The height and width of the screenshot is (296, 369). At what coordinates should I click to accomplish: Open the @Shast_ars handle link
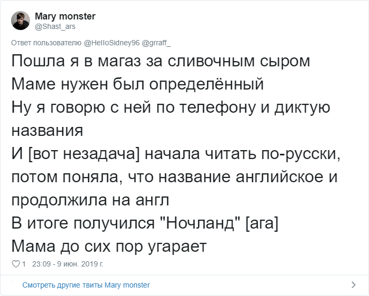(55, 26)
